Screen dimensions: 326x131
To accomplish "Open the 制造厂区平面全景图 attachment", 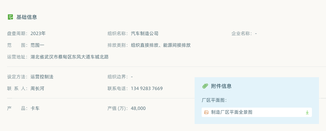I will pos(231,112).
